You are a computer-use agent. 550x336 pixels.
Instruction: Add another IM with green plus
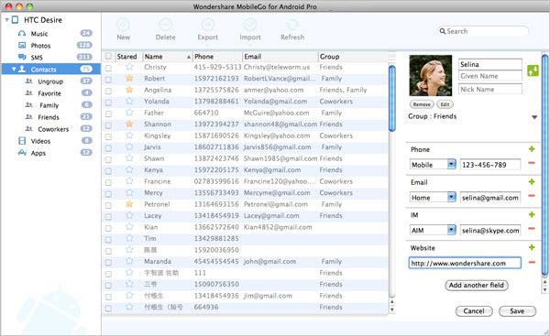pyautogui.click(x=532, y=214)
